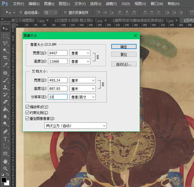194x187 pixels.
Task: Click the Auto (自动) button
Action: coord(124,64)
